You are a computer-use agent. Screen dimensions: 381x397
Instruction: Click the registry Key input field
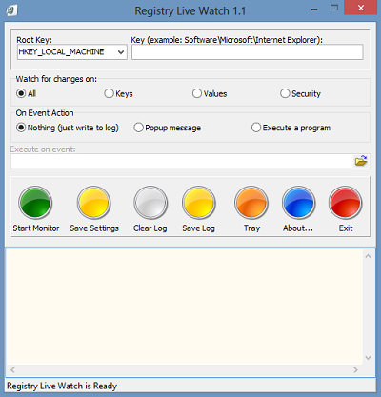pyautogui.click(x=248, y=52)
